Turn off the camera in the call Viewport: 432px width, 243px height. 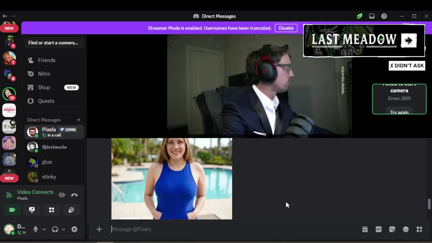tap(12, 210)
